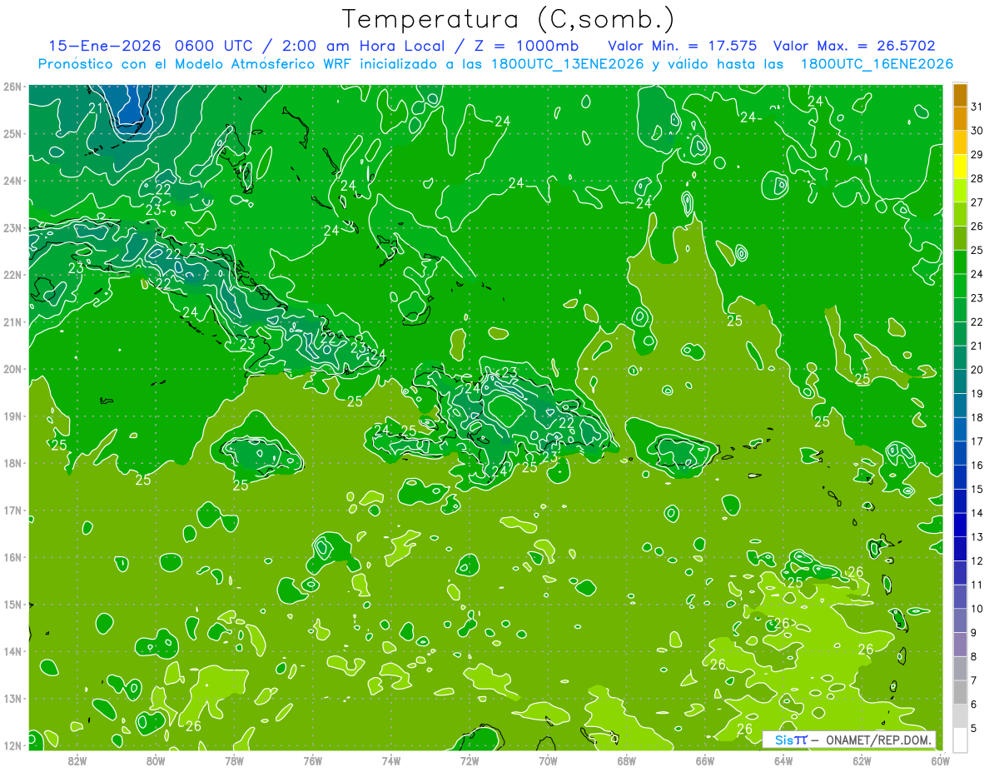Click latitude axis label "12N"
999x772 pixels.
(12, 745)
